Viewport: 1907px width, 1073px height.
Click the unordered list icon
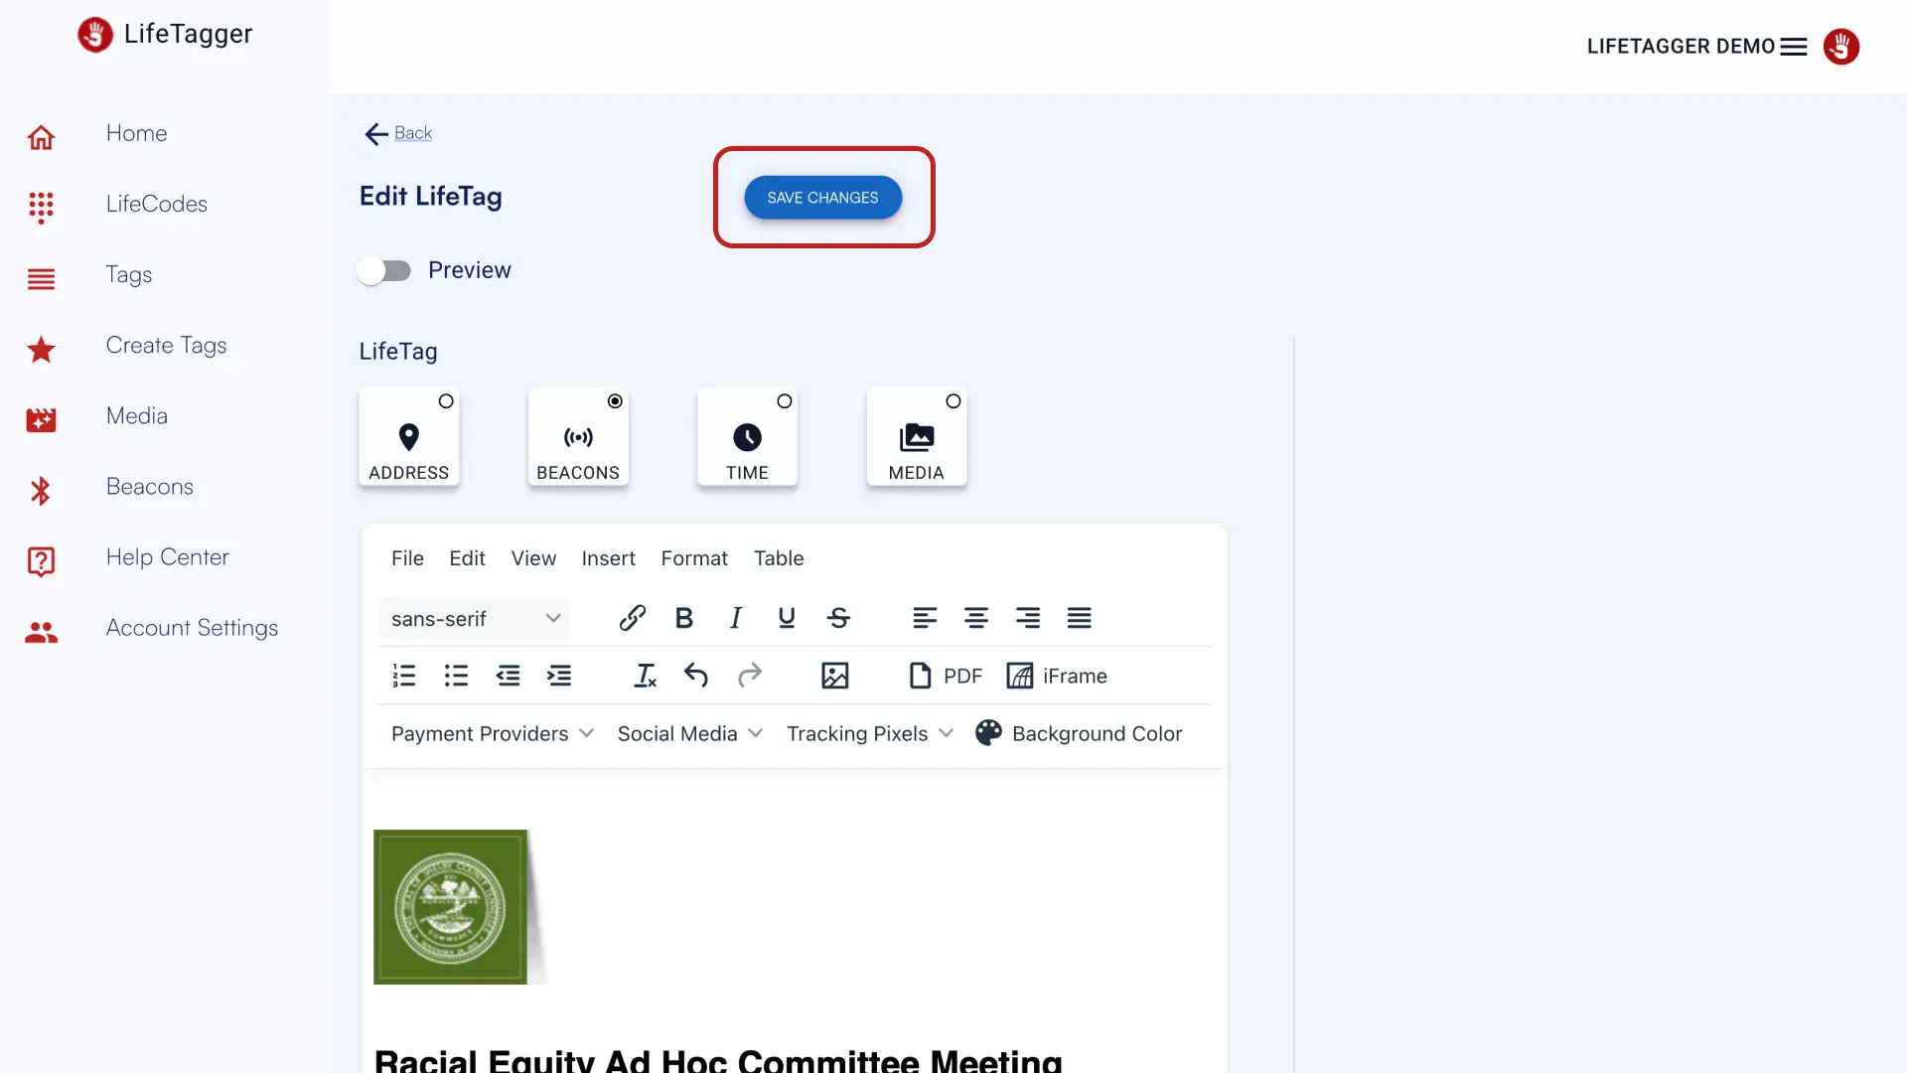[x=456, y=675]
